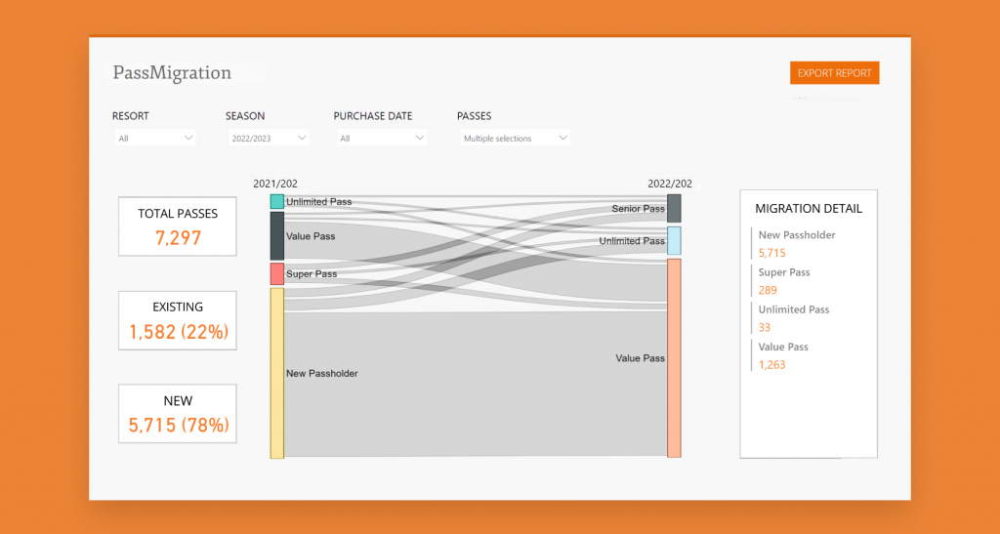Click the dark Value Pass source node
Screen dimensions: 1000x534
pyautogui.click(x=277, y=235)
